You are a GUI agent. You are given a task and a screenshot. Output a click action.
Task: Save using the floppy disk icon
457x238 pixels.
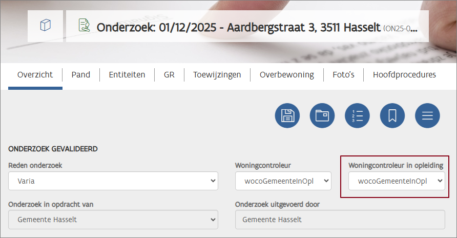pos(287,115)
